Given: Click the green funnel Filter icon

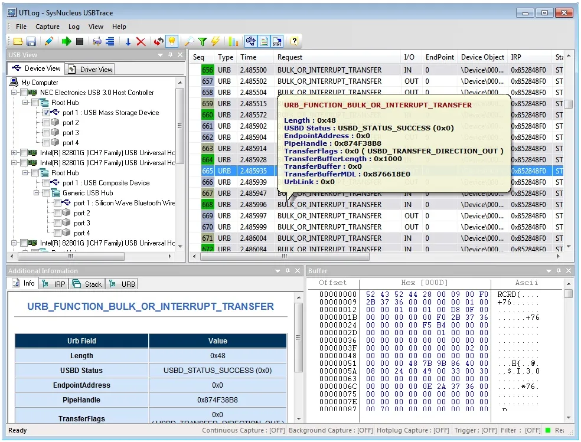Looking at the screenshot, I should pos(203,41).
